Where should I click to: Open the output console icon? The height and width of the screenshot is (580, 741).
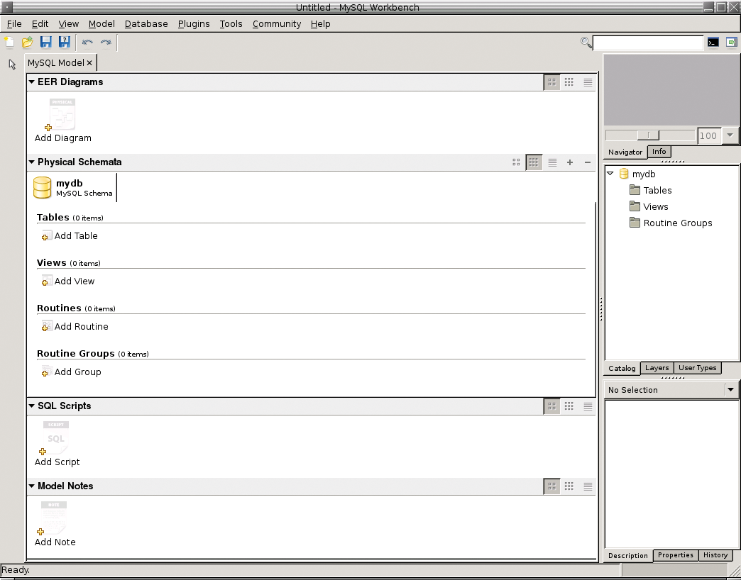coord(713,43)
